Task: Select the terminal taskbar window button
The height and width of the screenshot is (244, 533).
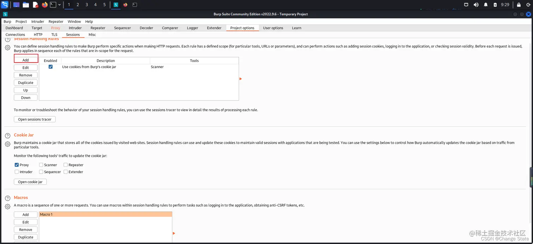Action: click(x=135, y=5)
